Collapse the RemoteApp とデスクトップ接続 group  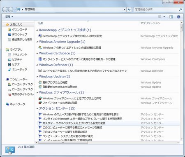(x=37, y=30)
